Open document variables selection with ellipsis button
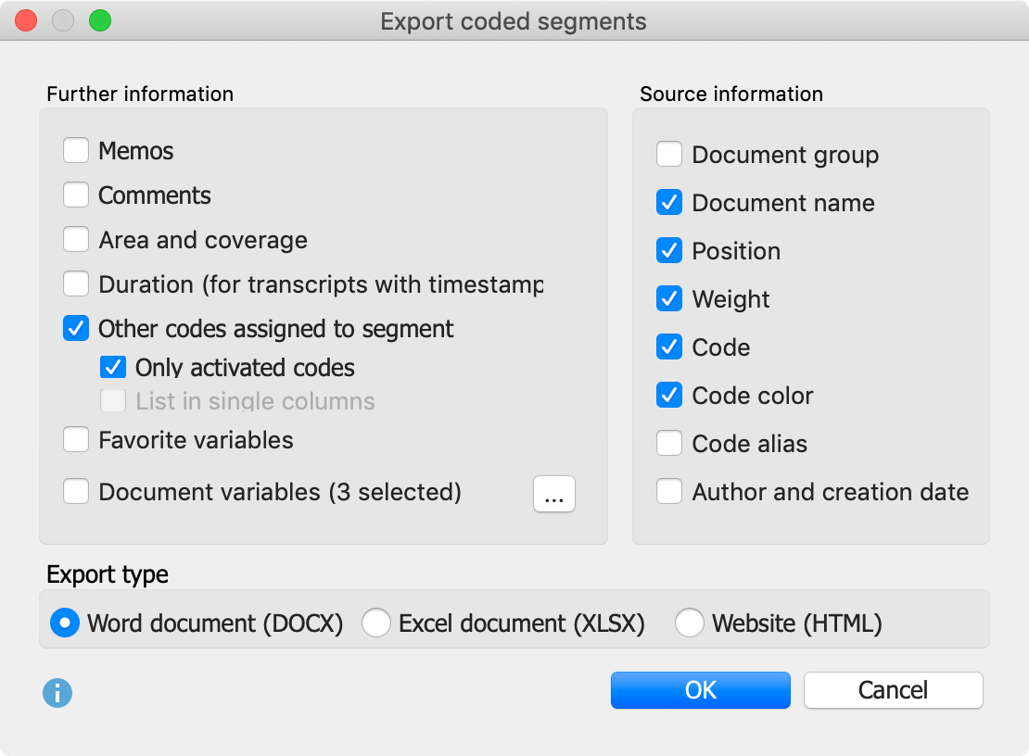The image size is (1029, 756). [x=554, y=494]
